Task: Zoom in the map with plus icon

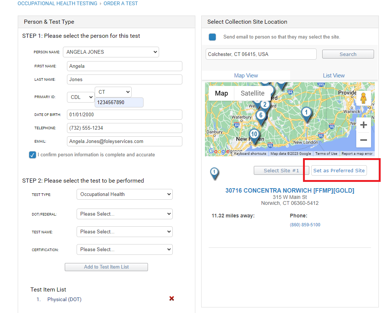Action: pos(363,125)
